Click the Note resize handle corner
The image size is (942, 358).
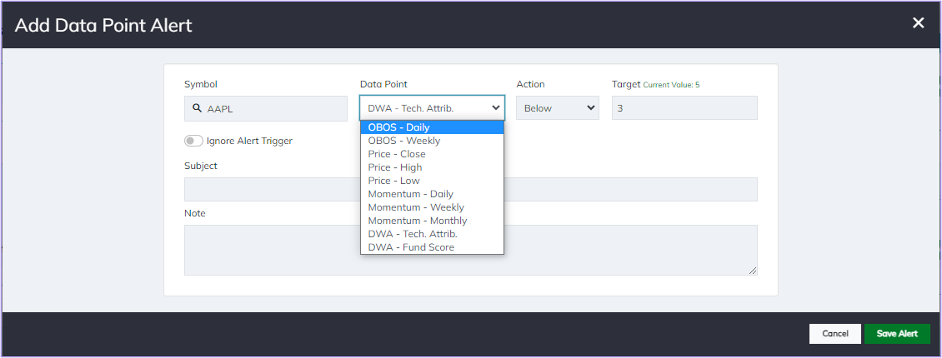coord(753,271)
